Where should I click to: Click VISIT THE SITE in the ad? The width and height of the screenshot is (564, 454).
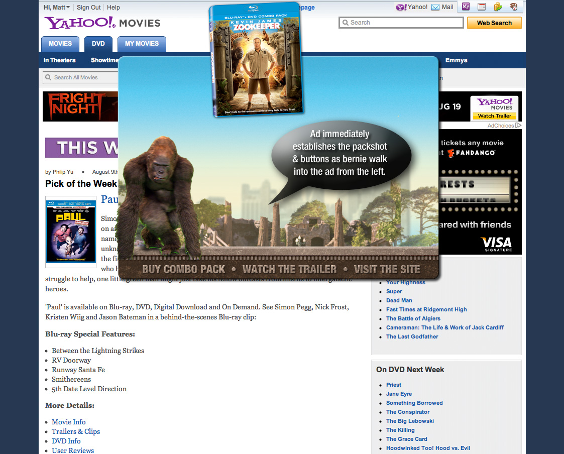click(x=387, y=270)
